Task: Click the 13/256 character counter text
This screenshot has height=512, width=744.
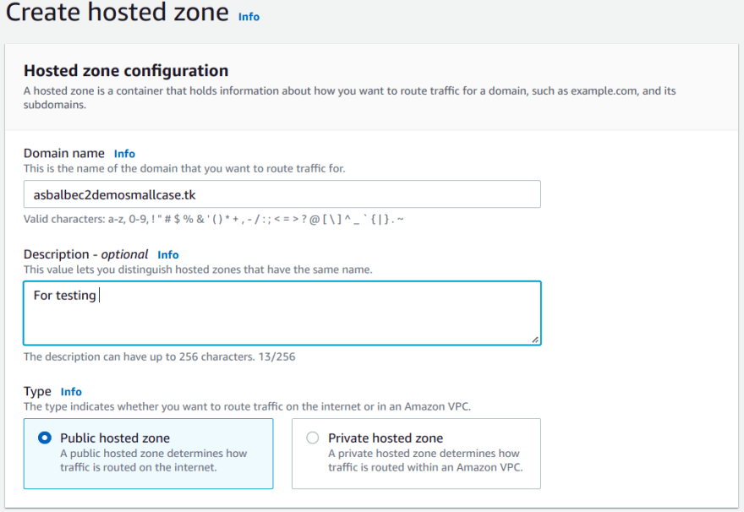Action: click(276, 357)
